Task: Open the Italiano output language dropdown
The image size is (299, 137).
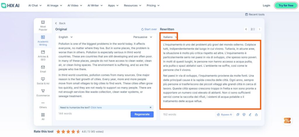Action: click(x=170, y=37)
